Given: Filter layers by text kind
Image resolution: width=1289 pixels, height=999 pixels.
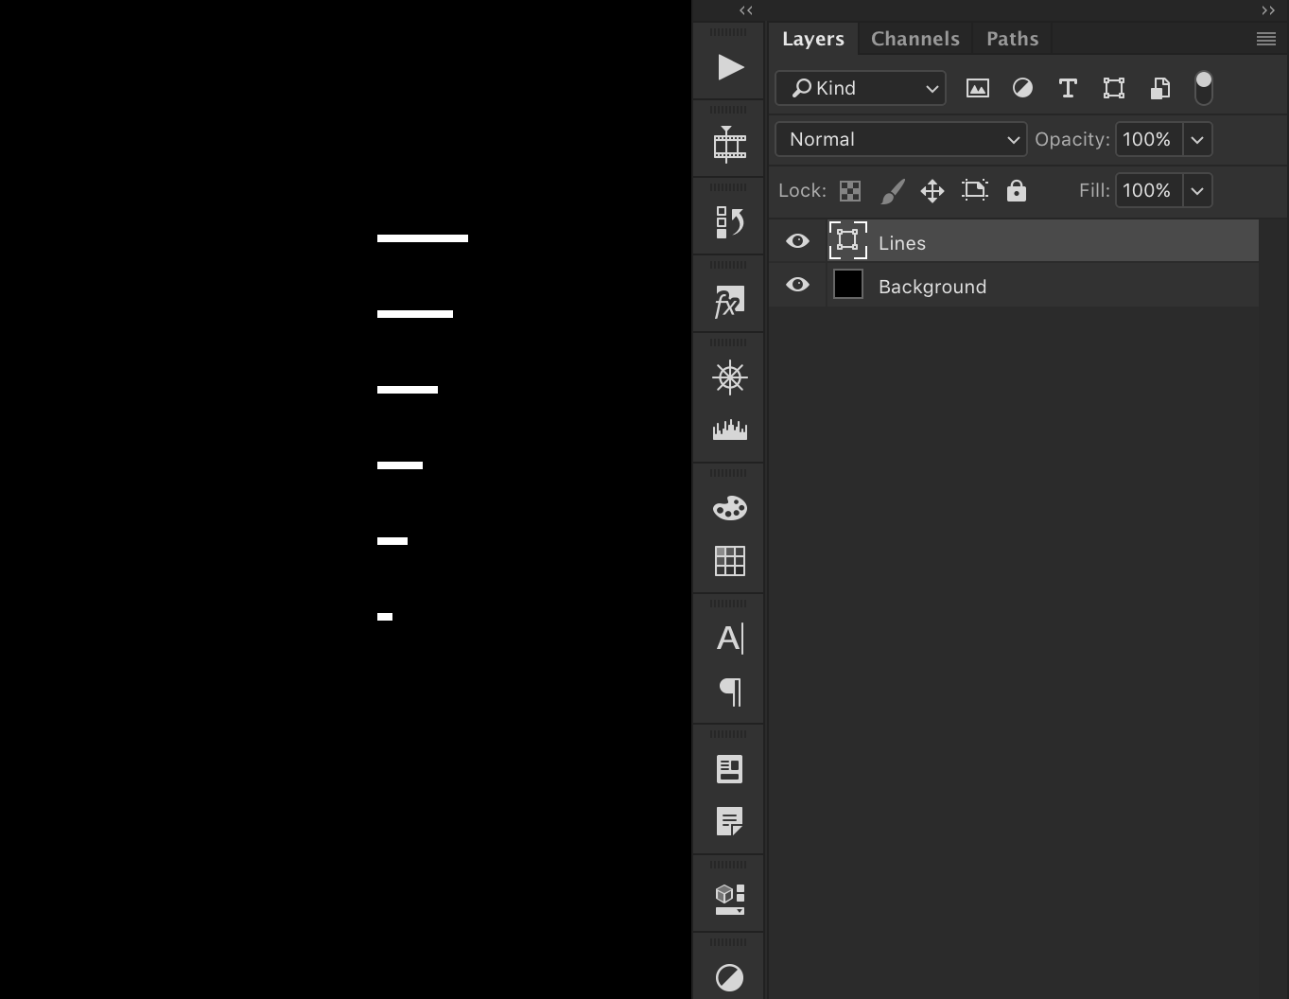Looking at the screenshot, I should (x=1068, y=88).
